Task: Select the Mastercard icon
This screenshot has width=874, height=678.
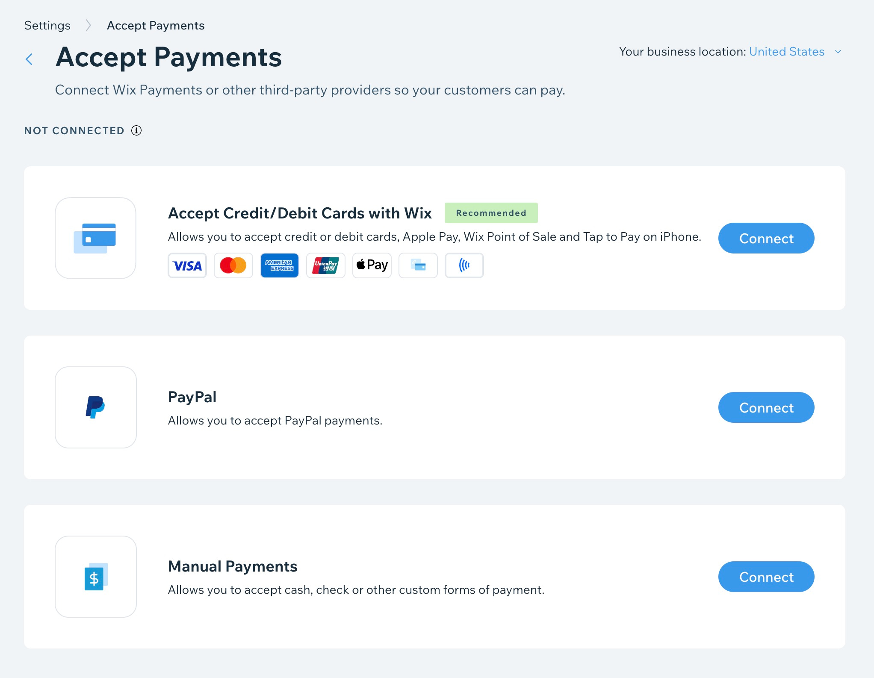Action: point(233,265)
